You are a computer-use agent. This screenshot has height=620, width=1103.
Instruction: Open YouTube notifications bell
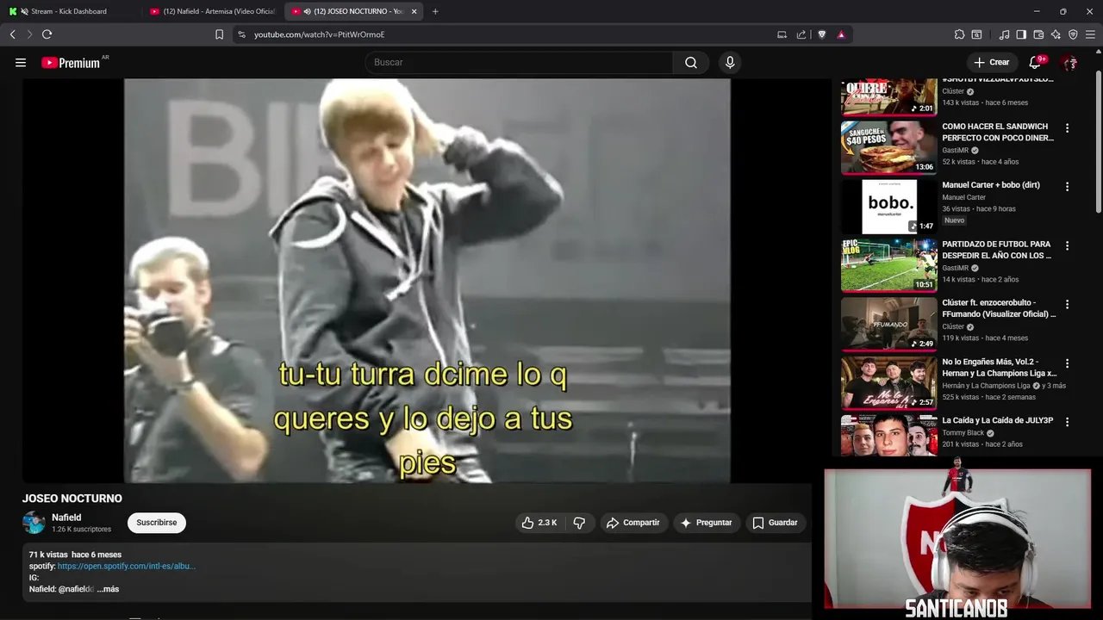1037,62
